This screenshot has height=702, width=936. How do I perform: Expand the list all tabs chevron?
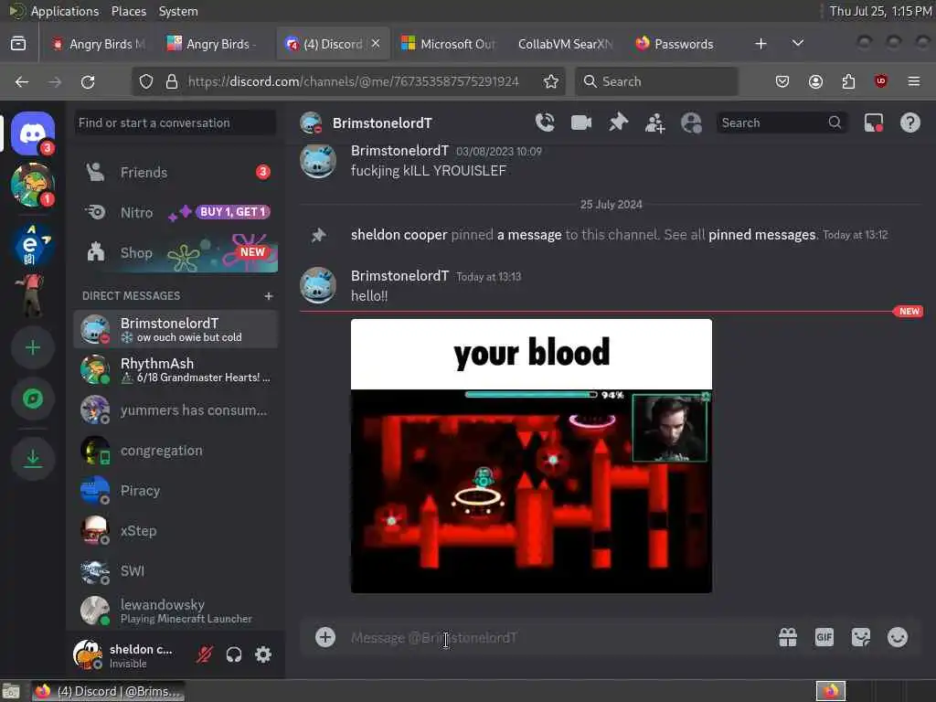pos(797,43)
